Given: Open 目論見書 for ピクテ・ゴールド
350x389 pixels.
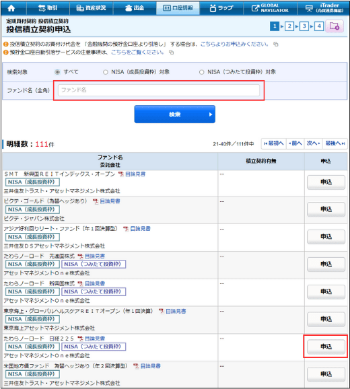Looking at the screenshot, I should pos(110,201).
